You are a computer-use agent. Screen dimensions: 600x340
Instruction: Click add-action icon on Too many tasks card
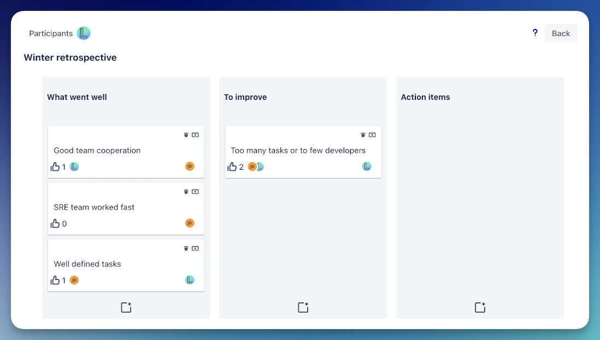(x=372, y=135)
